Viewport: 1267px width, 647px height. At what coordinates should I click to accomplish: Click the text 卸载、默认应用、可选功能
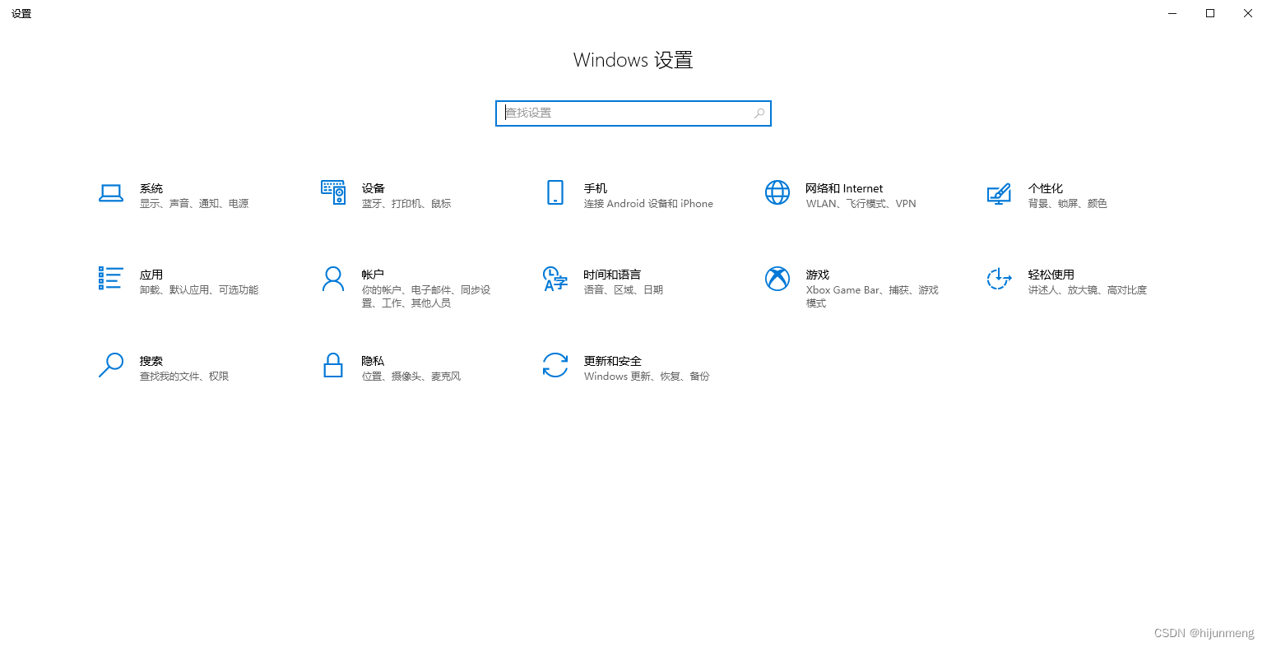tap(199, 290)
